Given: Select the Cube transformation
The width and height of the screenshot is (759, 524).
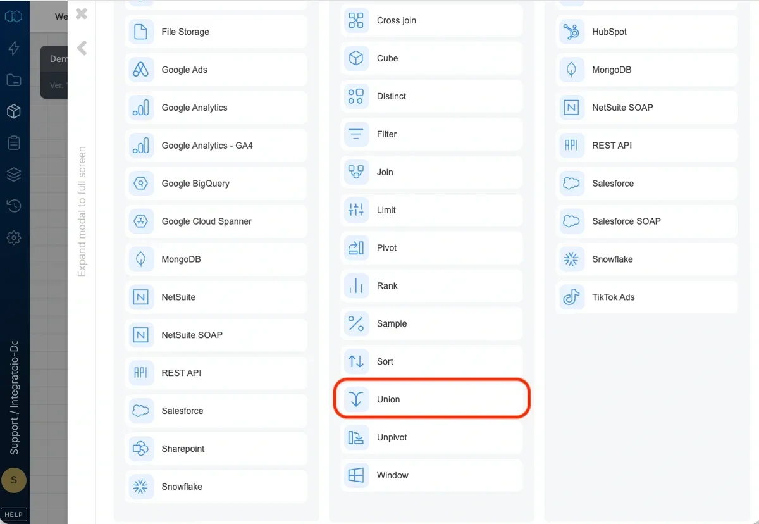Looking at the screenshot, I should point(431,58).
